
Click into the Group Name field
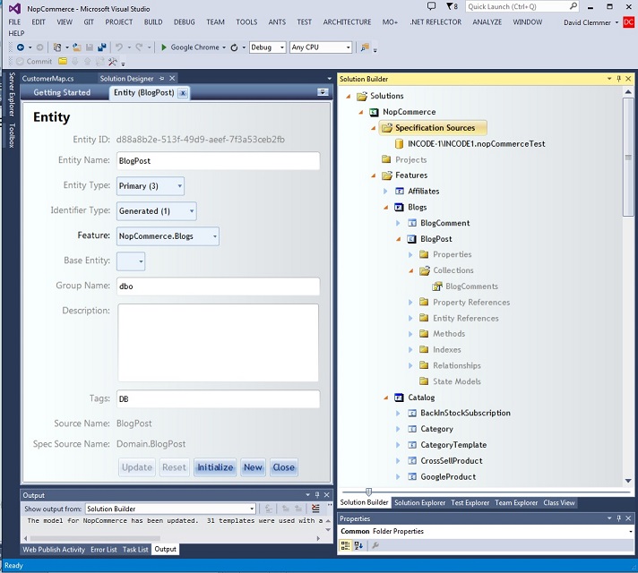pyautogui.click(x=218, y=286)
